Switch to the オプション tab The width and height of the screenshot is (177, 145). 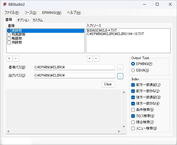coord(23,20)
